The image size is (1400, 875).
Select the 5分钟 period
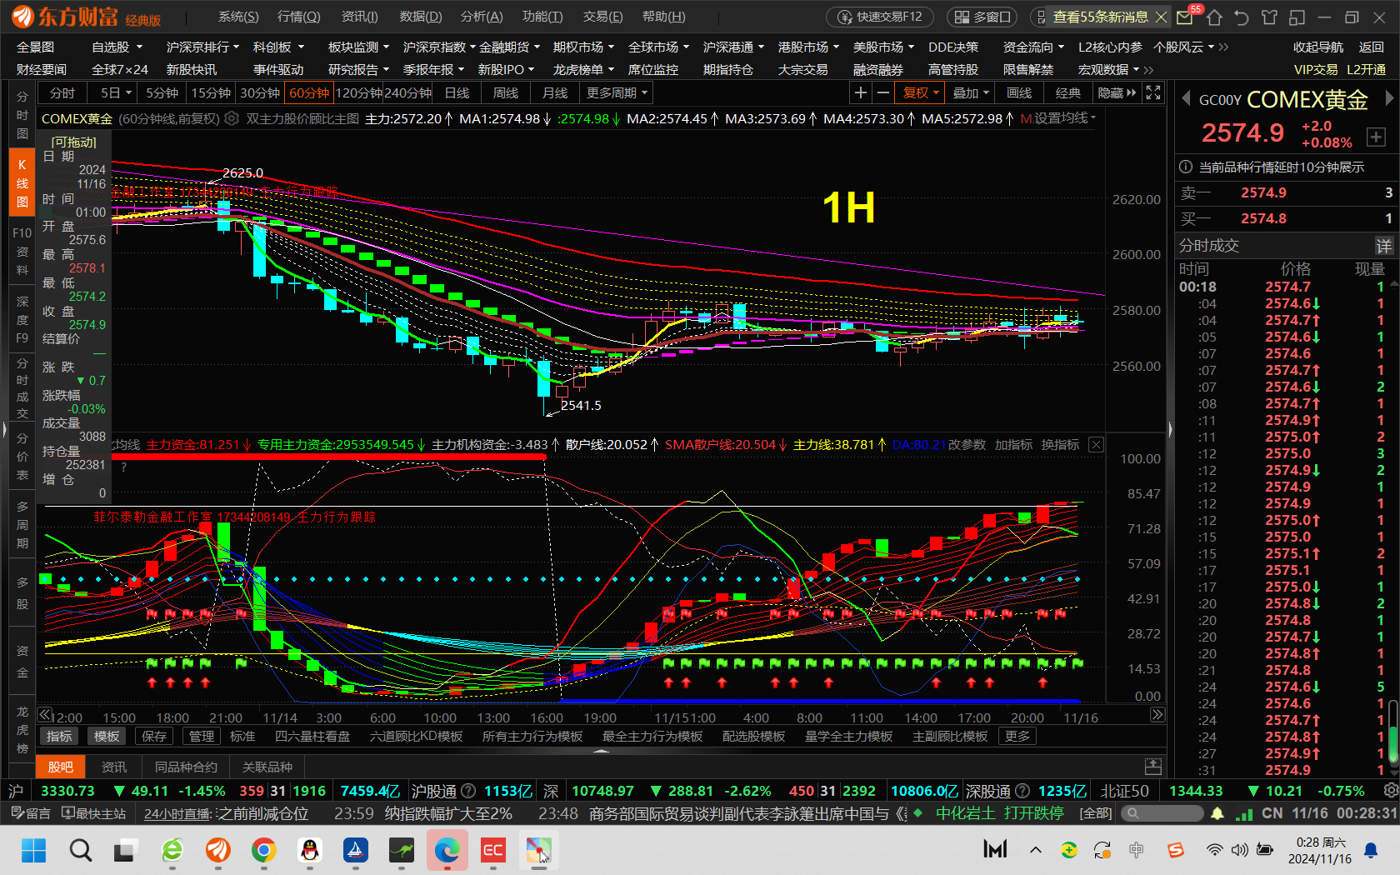pos(162,92)
